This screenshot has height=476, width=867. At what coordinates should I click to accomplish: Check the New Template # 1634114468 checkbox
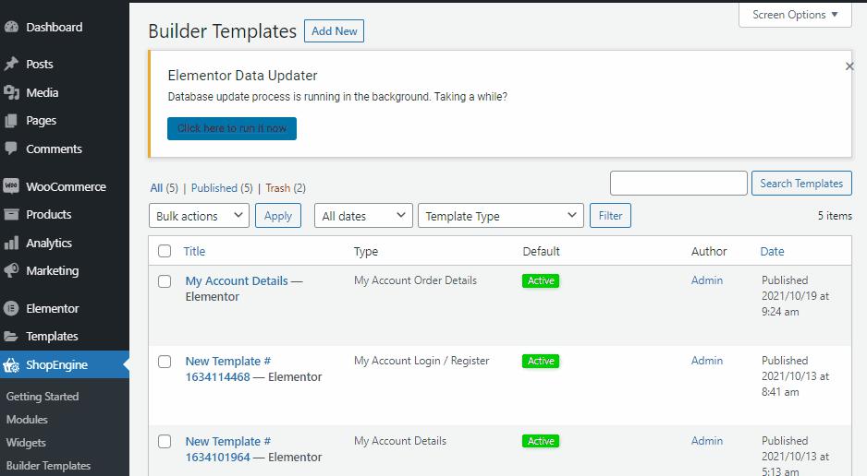[x=165, y=362]
